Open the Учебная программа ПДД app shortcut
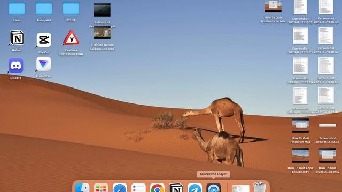Screen dimensions: 342x192 (71, 38)
